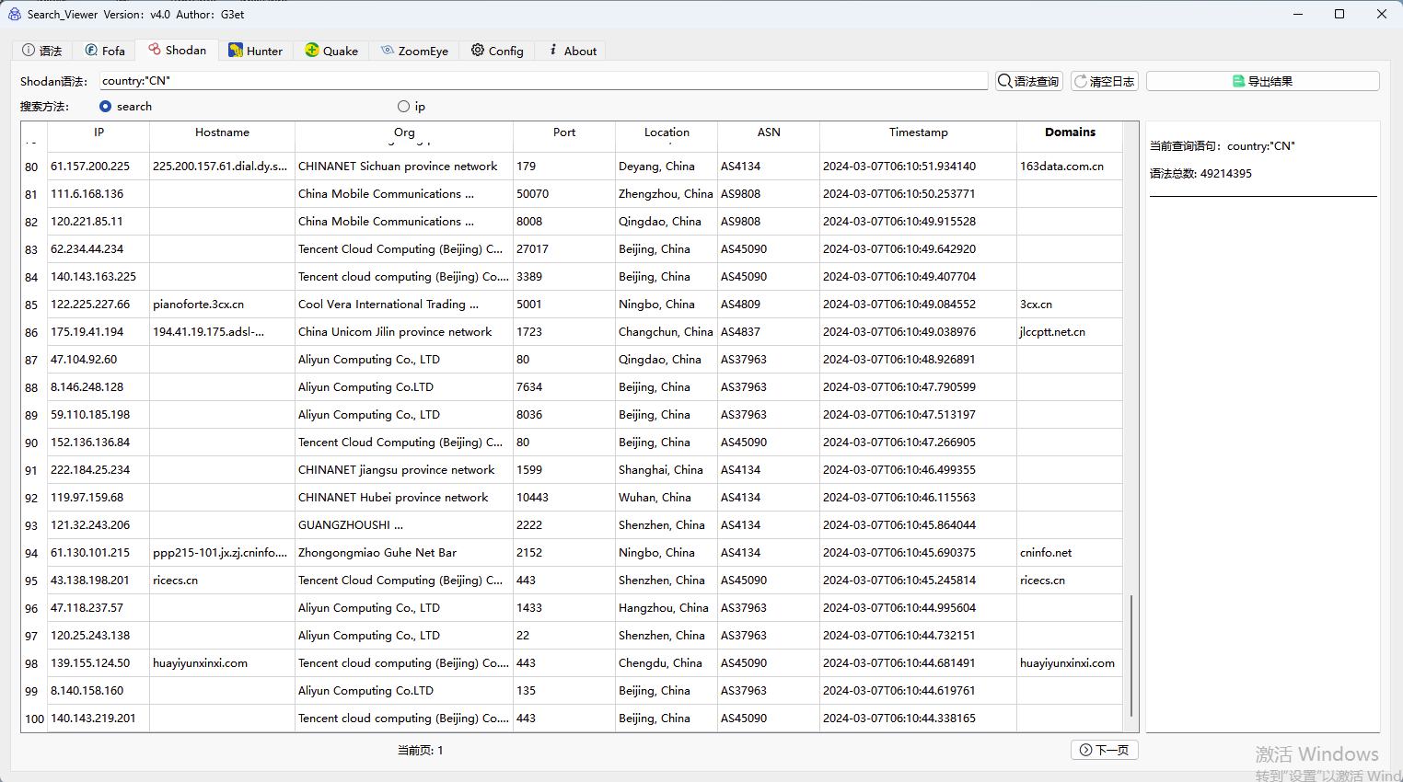Click hostname pianoforte.3cx.cn
This screenshot has width=1403, height=782.
pyautogui.click(x=222, y=305)
